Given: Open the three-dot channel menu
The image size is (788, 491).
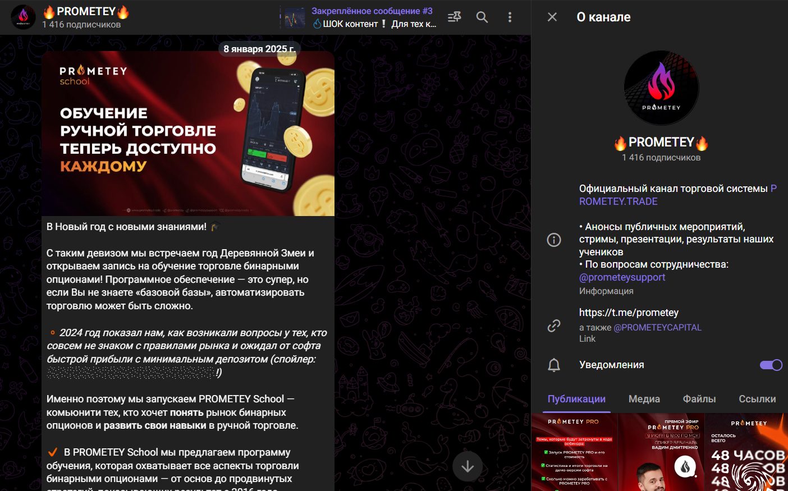Looking at the screenshot, I should (x=510, y=17).
